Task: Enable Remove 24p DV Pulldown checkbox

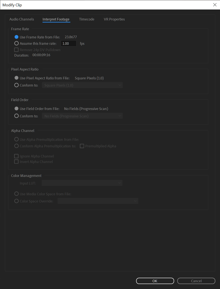Action: pyautogui.click(x=16, y=50)
